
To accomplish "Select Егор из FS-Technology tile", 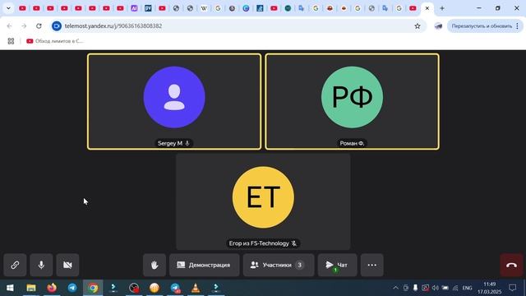I will (x=263, y=201).
